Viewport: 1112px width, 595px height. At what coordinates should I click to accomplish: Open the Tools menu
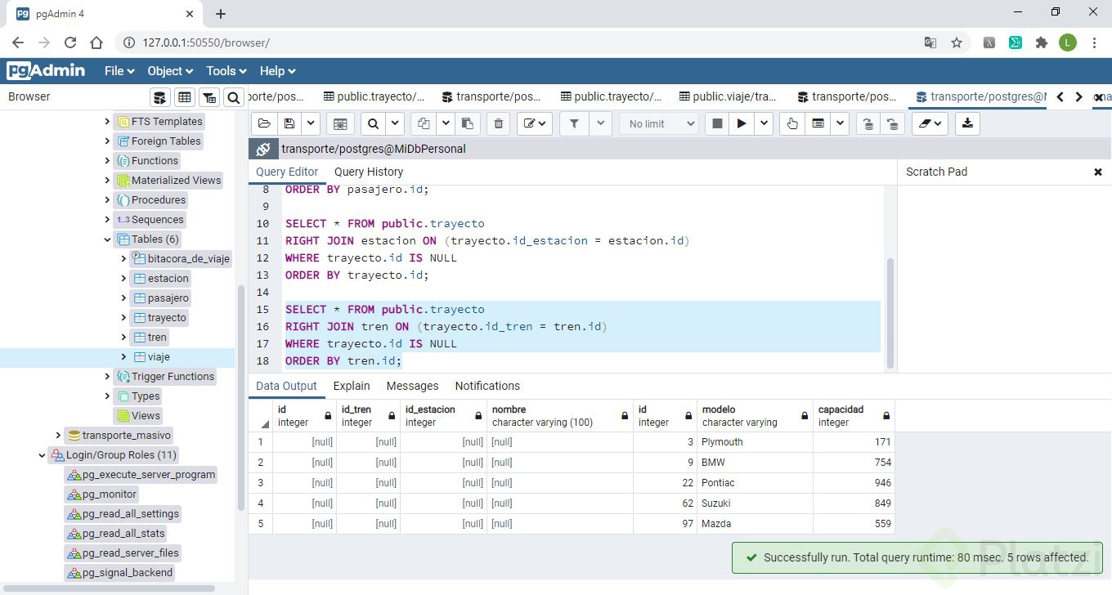tap(226, 71)
